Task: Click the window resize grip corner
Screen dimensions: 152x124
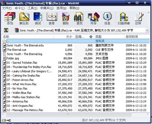Action: point(149,121)
